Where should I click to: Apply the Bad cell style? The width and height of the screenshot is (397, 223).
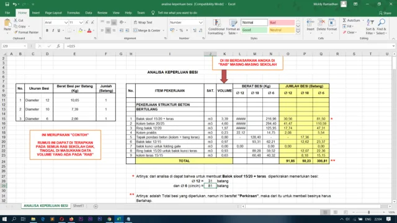[282, 22]
